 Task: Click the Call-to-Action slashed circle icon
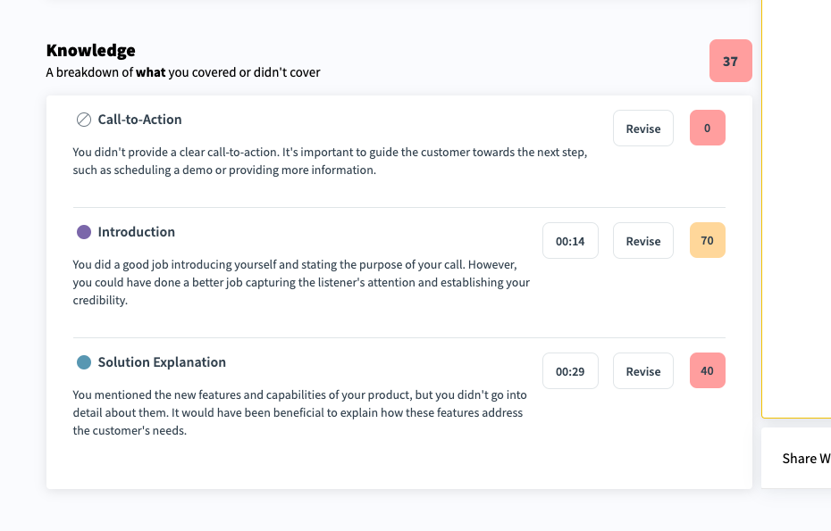84,120
